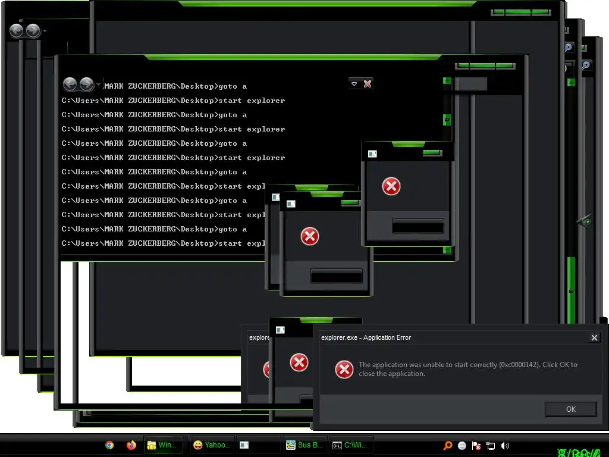Click the red error icon beside the error message

[344, 369]
